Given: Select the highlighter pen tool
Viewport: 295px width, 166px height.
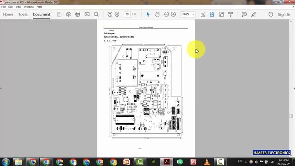Looking at the screenshot, I should (x=254, y=14).
